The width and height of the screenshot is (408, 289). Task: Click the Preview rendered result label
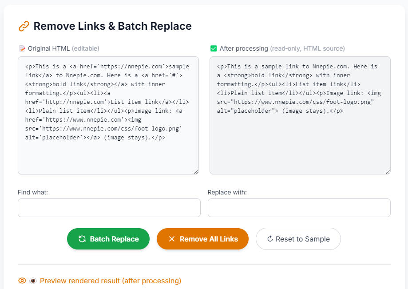[110, 281]
